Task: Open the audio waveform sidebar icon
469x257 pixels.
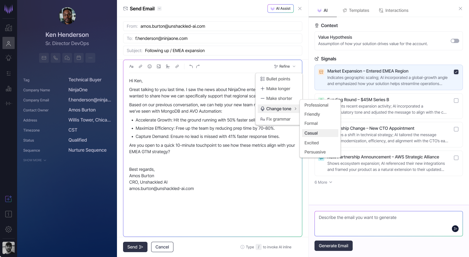Action: [x=9, y=104]
